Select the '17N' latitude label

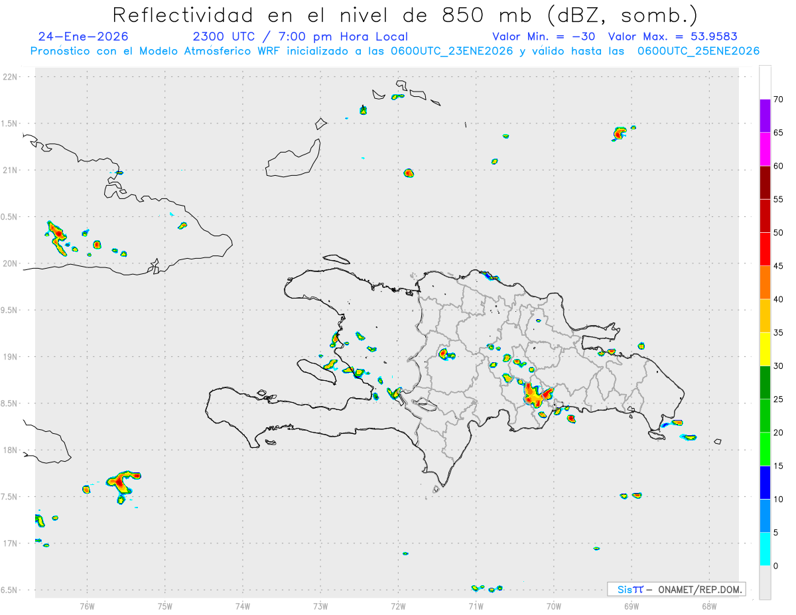[11, 543]
